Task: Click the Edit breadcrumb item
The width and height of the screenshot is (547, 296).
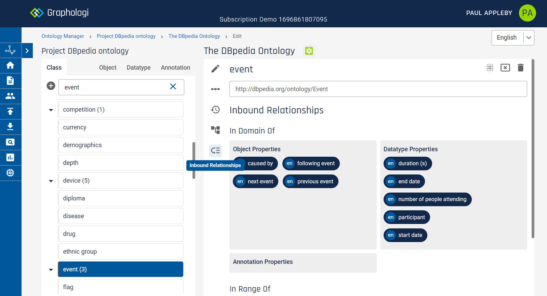Action: 237,36
